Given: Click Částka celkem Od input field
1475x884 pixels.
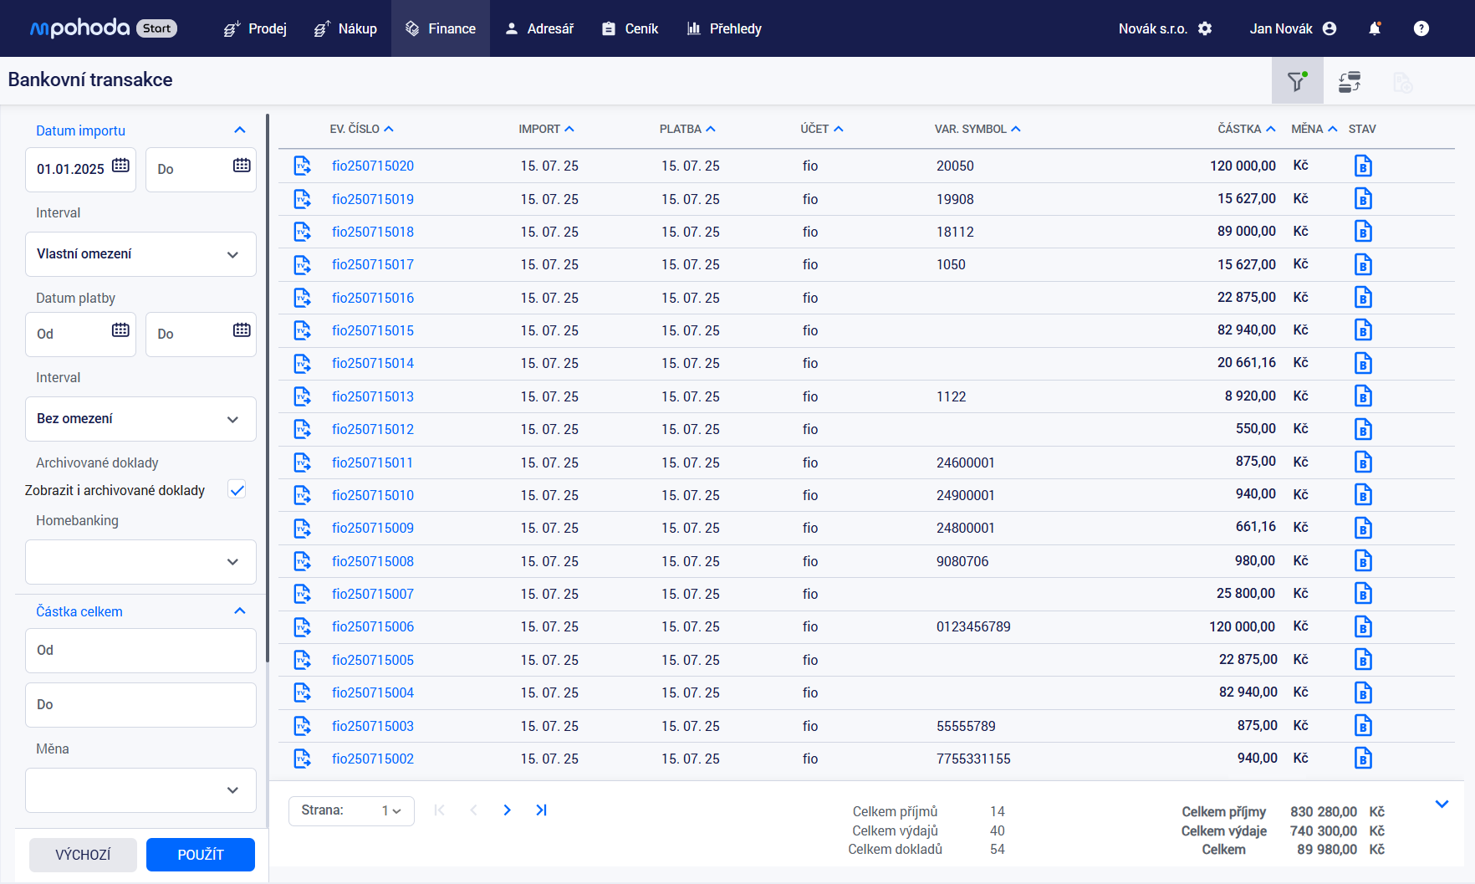Looking at the screenshot, I should click(140, 651).
